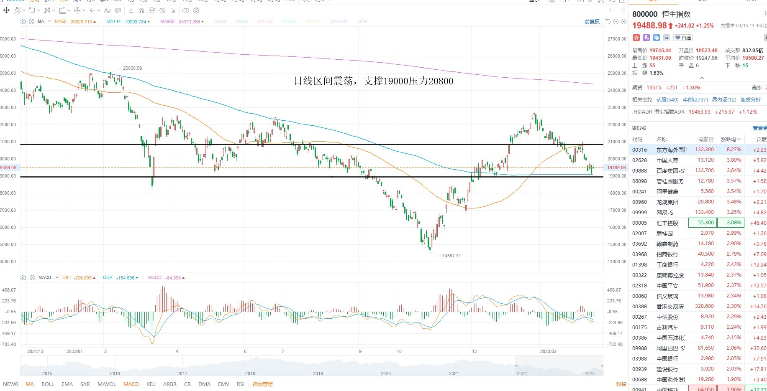The width and height of the screenshot is (767, 391).
Task: Click the 2022 range in timeline navigator
Action: 522,373
